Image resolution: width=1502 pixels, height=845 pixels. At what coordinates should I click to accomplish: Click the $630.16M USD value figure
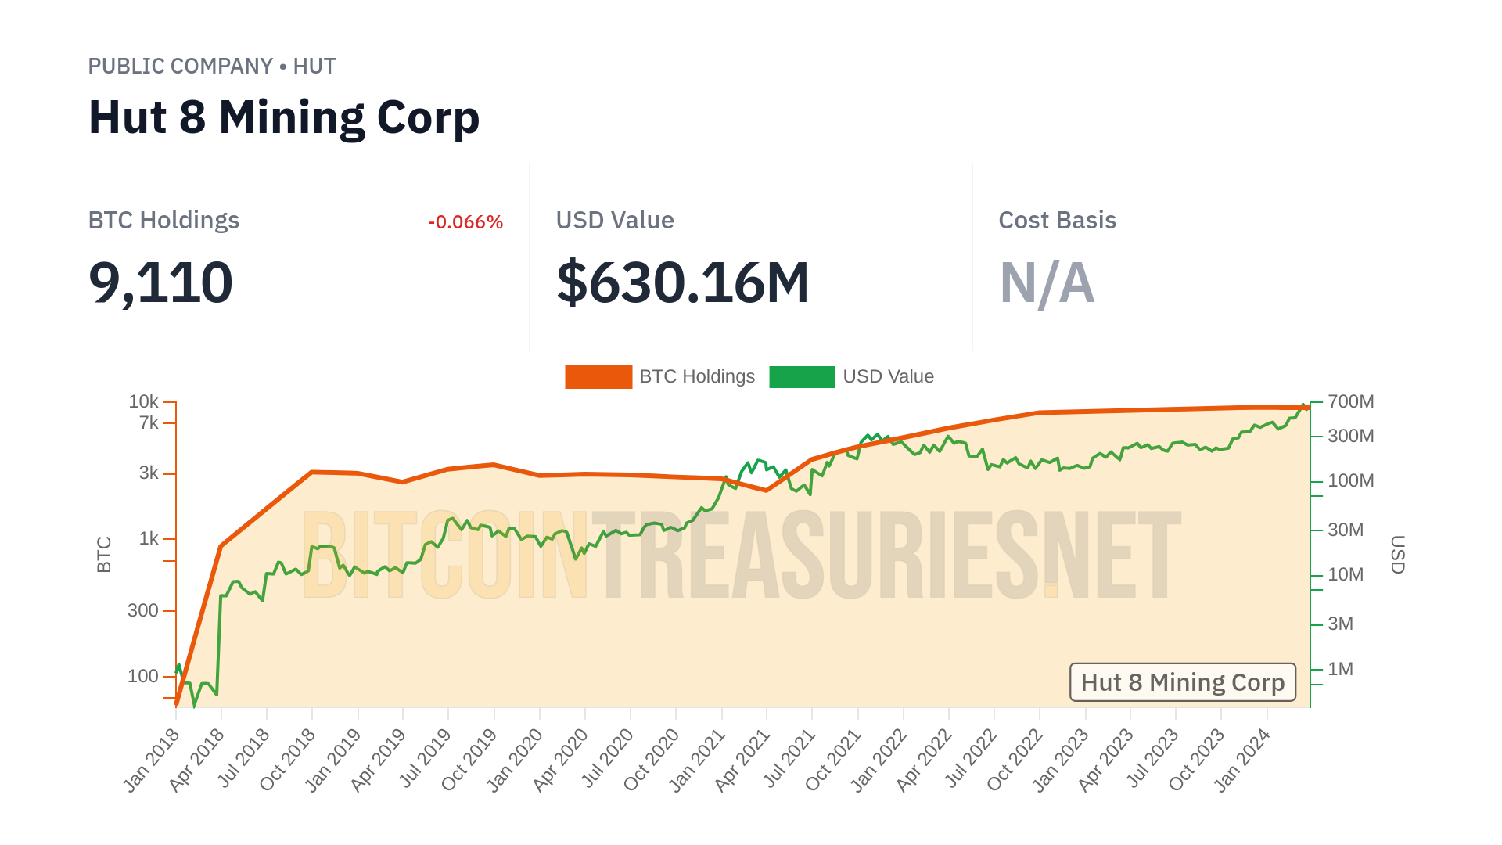click(x=682, y=282)
